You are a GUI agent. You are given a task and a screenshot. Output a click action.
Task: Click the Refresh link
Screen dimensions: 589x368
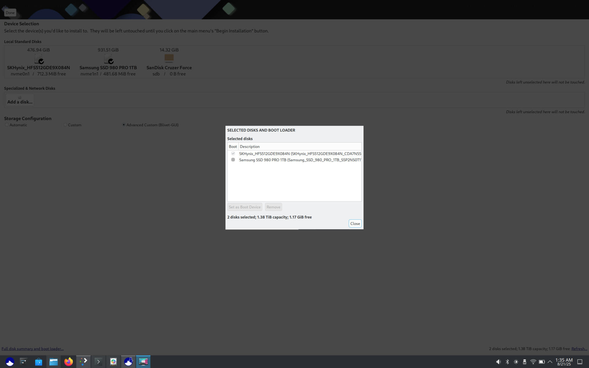click(579, 349)
